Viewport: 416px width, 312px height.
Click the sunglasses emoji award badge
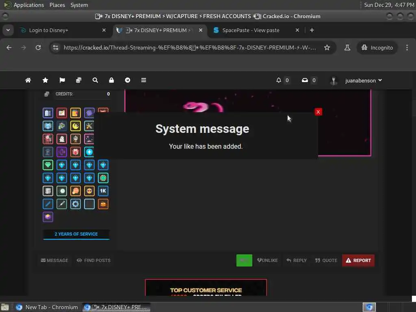click(x=89, y=191)
